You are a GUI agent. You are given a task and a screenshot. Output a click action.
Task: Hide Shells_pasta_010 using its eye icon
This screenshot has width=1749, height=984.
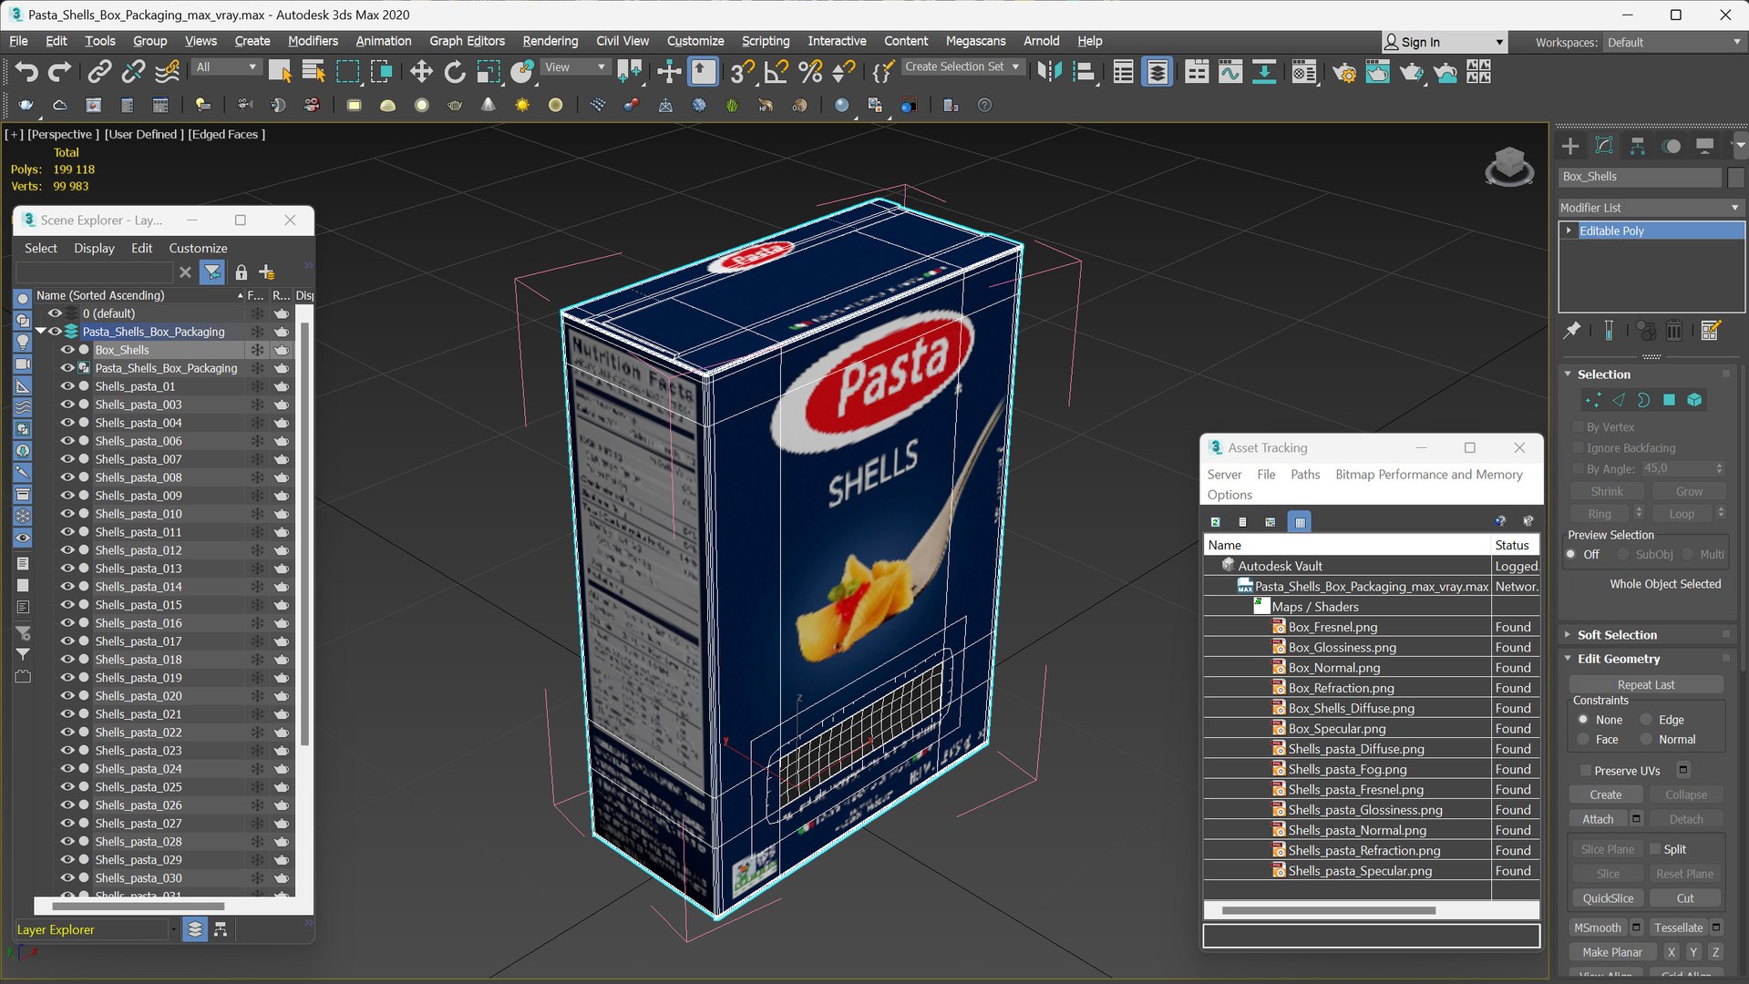point(67,514)
